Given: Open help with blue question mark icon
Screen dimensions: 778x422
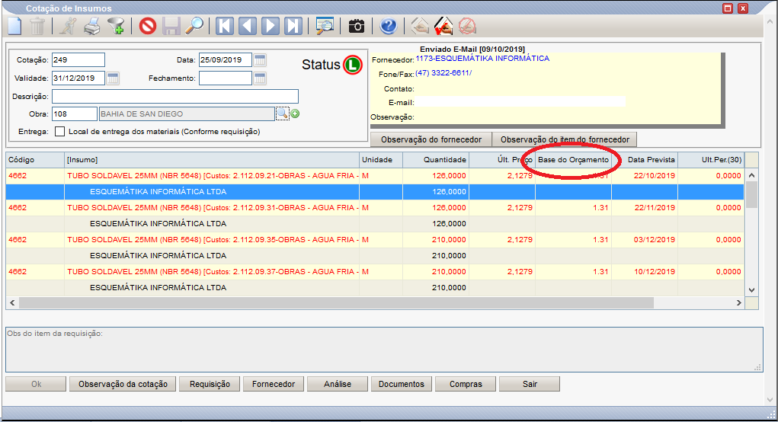Looking at the screenshot, I should coord(388,26).
